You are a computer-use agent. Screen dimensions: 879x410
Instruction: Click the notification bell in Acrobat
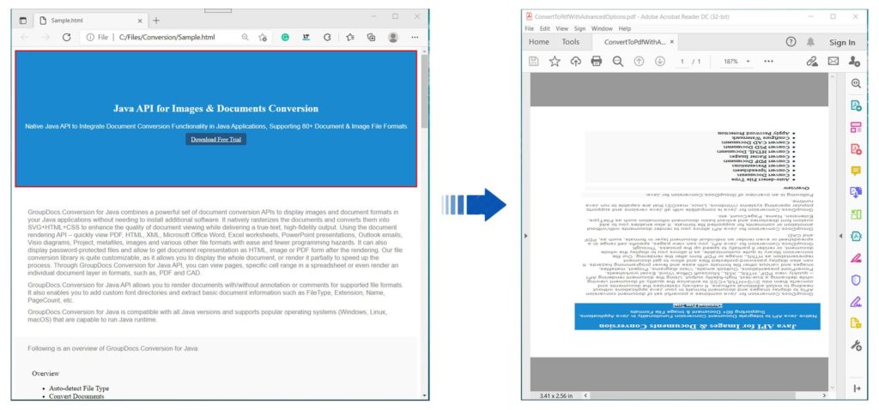(x=811, y=41)
